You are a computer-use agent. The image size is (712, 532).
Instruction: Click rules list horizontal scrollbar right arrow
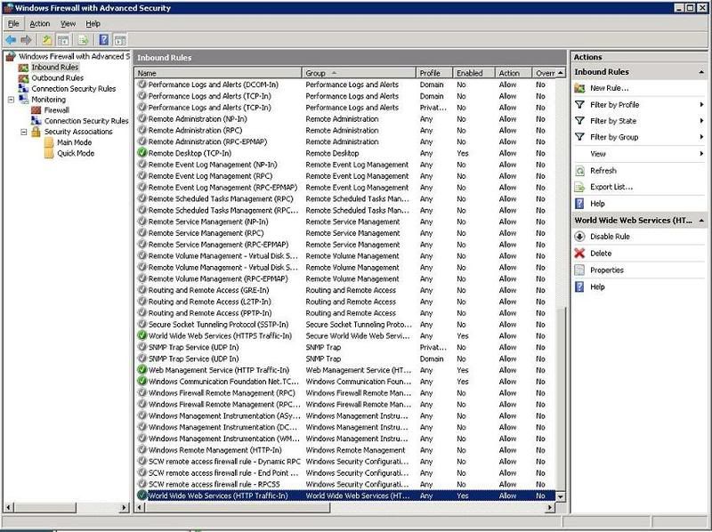550,507
